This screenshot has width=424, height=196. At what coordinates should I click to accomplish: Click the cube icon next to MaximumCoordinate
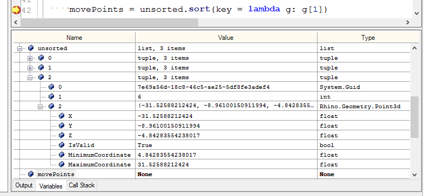62,164
